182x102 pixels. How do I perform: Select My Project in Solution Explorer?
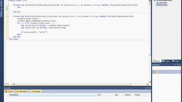(163, 3)
